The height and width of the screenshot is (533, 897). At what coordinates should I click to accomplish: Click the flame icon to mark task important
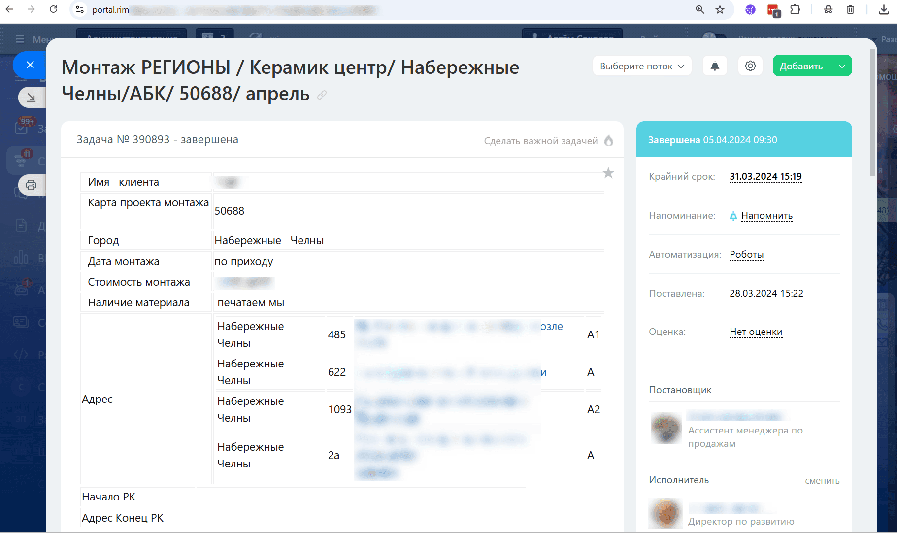[x=609, y=141]
